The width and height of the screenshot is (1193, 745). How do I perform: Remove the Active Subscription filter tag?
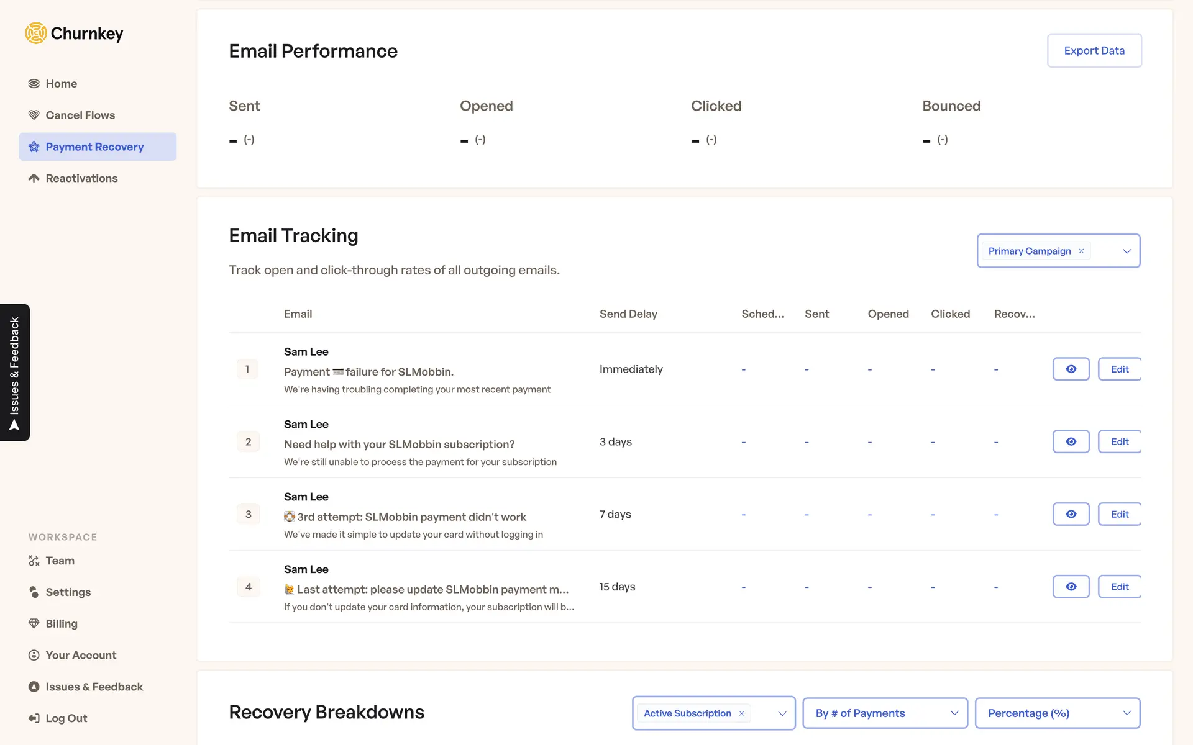click(x=741, y=714)
